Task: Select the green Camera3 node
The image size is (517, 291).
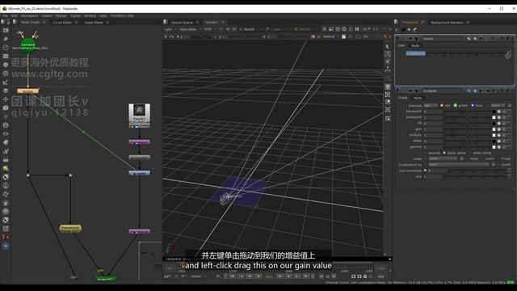Action: point(28,46)
